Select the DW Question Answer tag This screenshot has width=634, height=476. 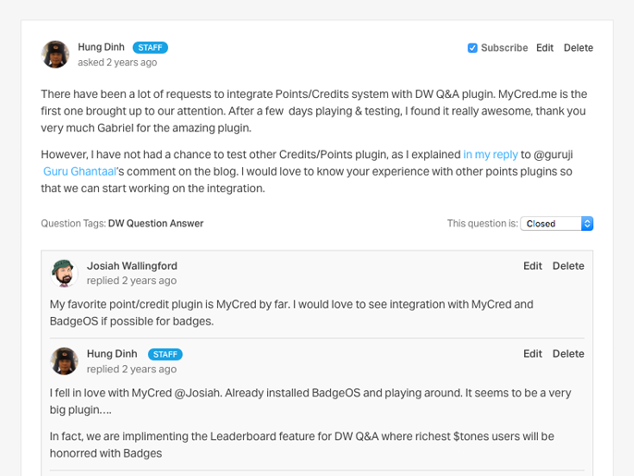click(x=155, y=224)
